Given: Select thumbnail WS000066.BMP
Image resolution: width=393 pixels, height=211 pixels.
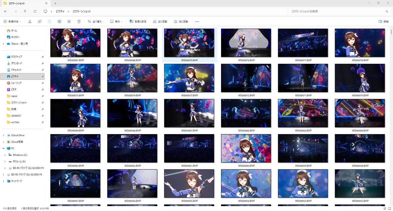Looking at the screenshot, I should [246, 113].
